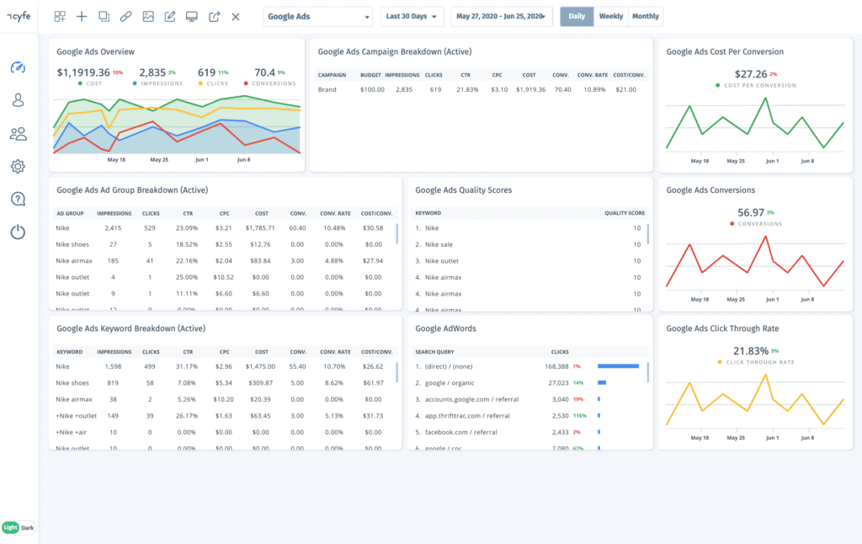The image size is (862, 544).
Task: Open the help question mark icon
Action: [x=19, y=199]
